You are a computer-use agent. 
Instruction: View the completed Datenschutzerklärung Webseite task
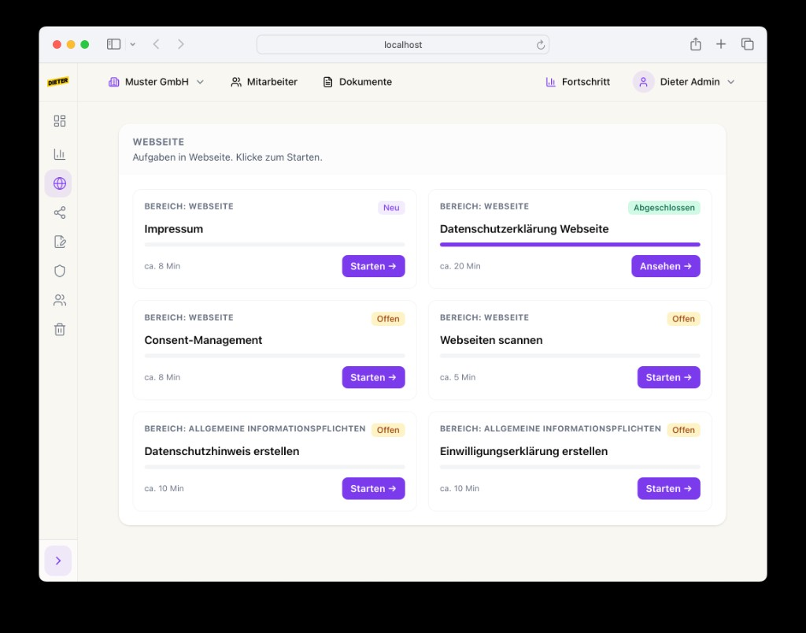click(665, 266)
